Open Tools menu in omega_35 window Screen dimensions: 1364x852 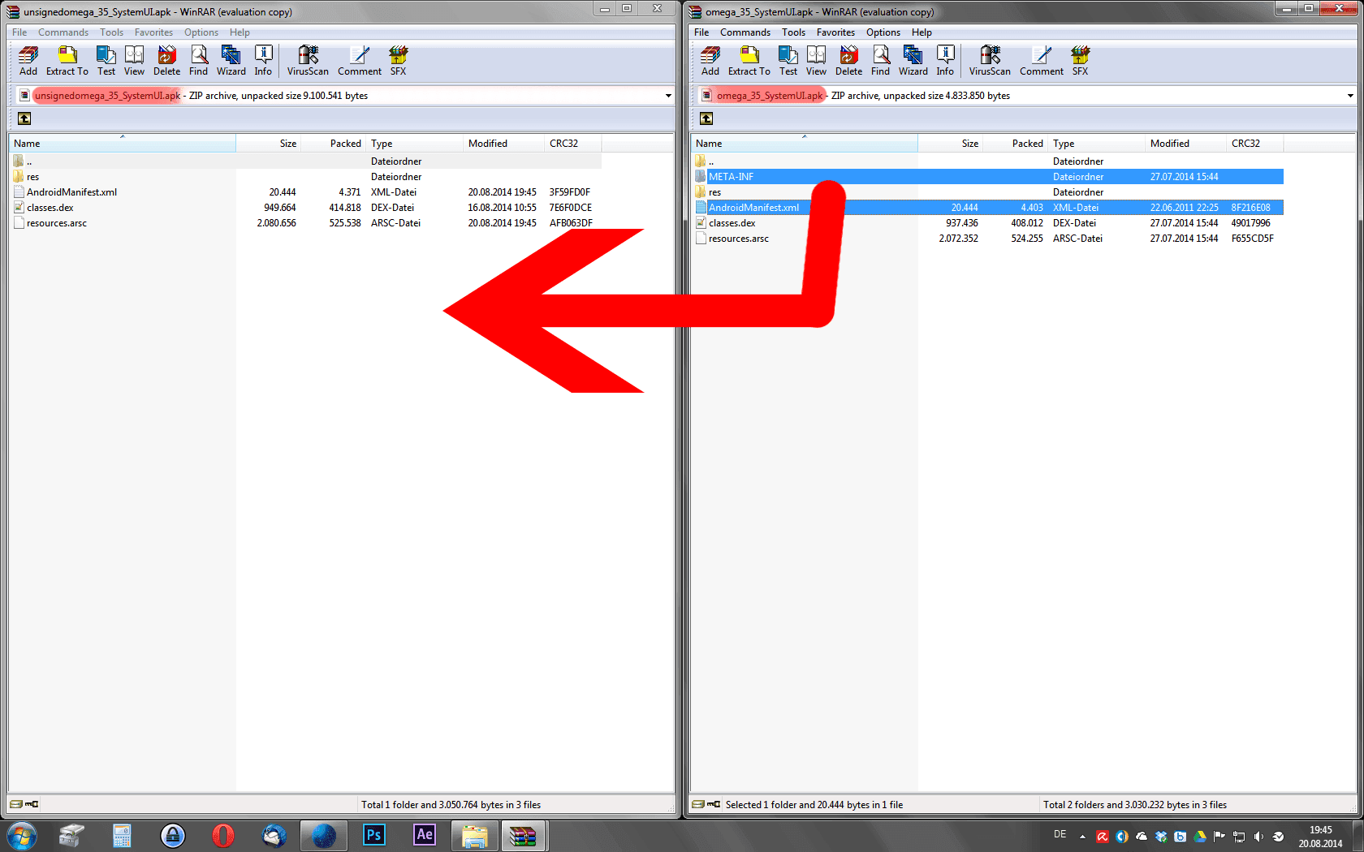tap(793, 32)
